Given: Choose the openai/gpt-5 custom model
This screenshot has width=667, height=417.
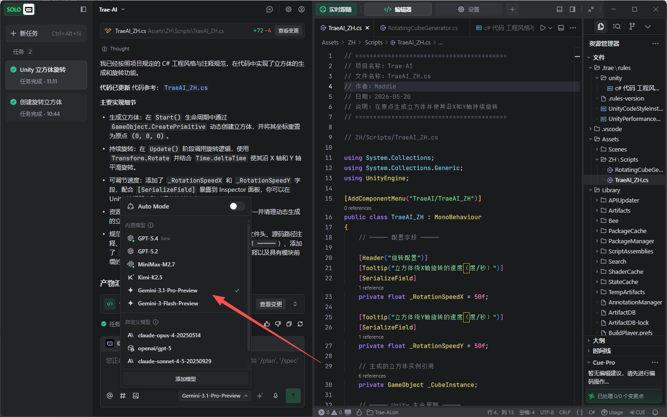Looking at the screenshot, I should click(185, 348).
